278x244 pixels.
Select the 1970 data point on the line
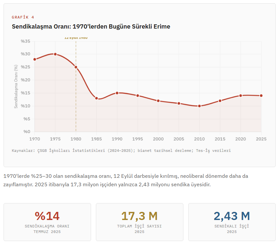coord(35,59)
